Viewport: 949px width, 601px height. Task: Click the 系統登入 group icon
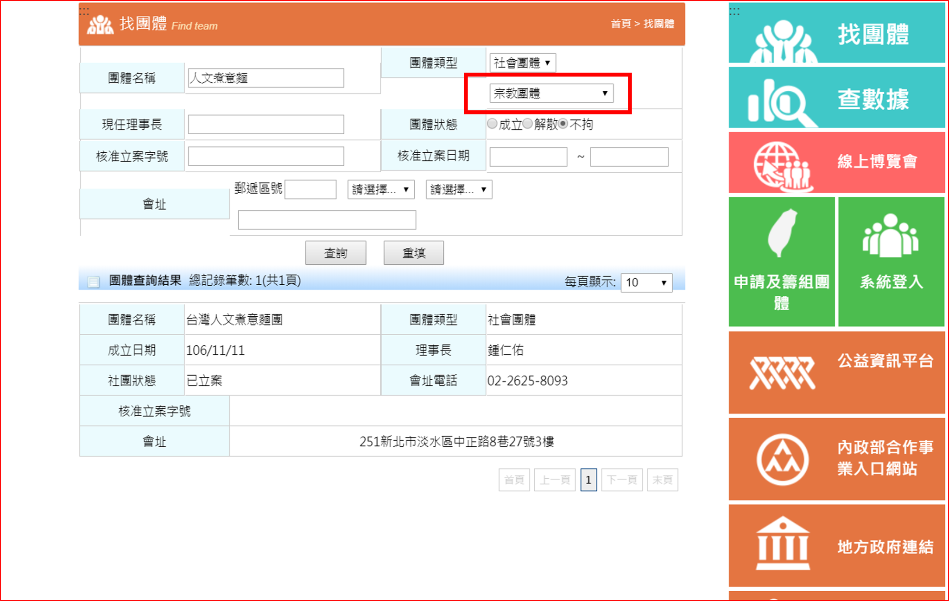891,235
